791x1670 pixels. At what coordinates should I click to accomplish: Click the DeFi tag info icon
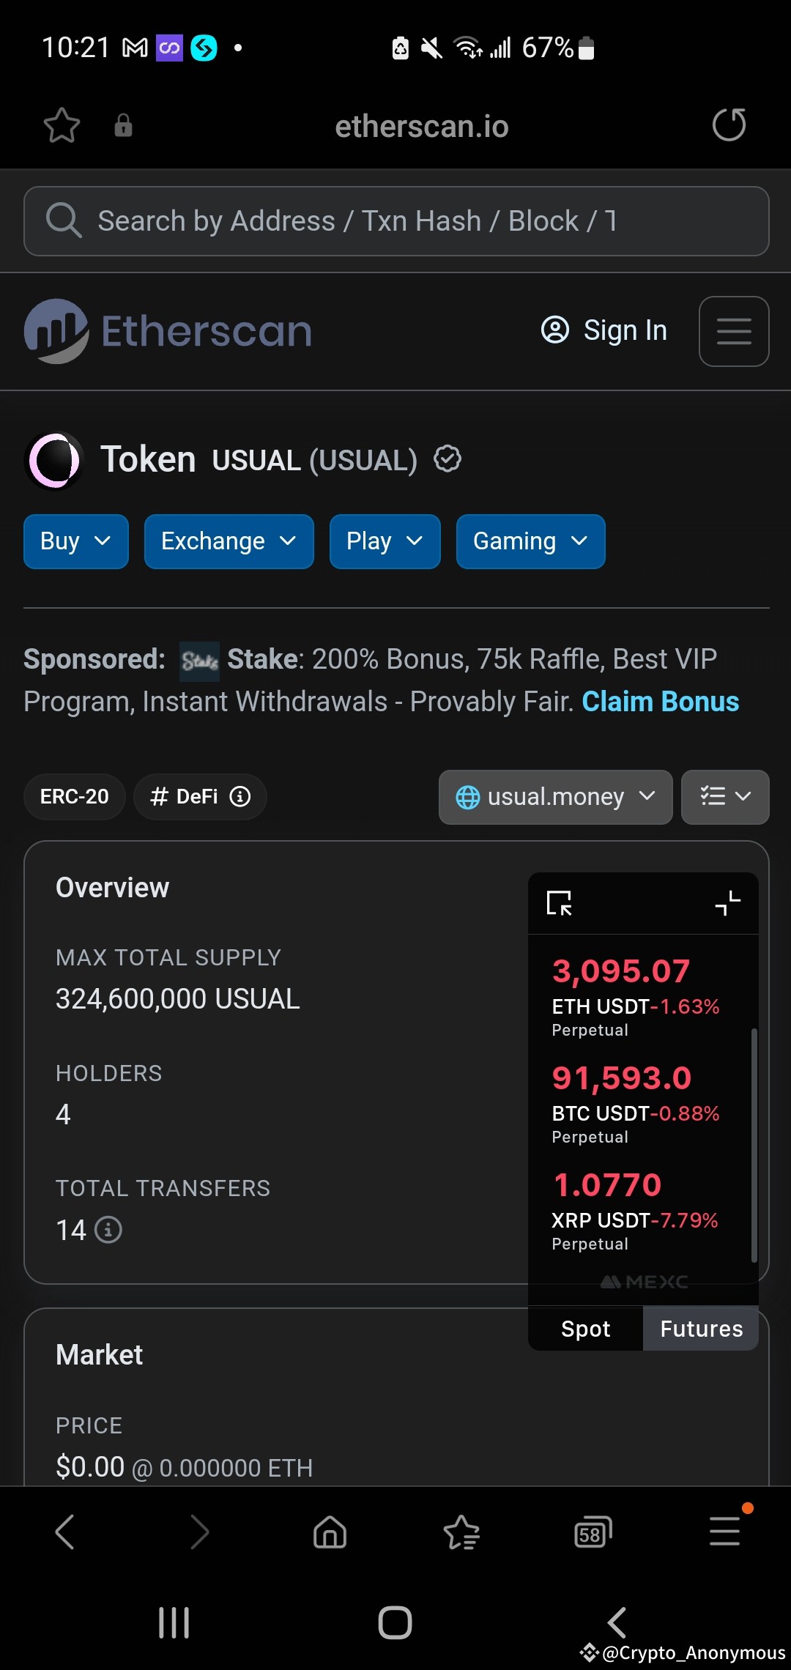pos(240,796)
